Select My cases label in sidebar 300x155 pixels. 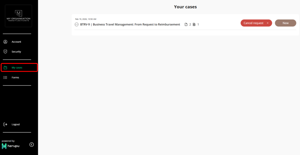17,68
